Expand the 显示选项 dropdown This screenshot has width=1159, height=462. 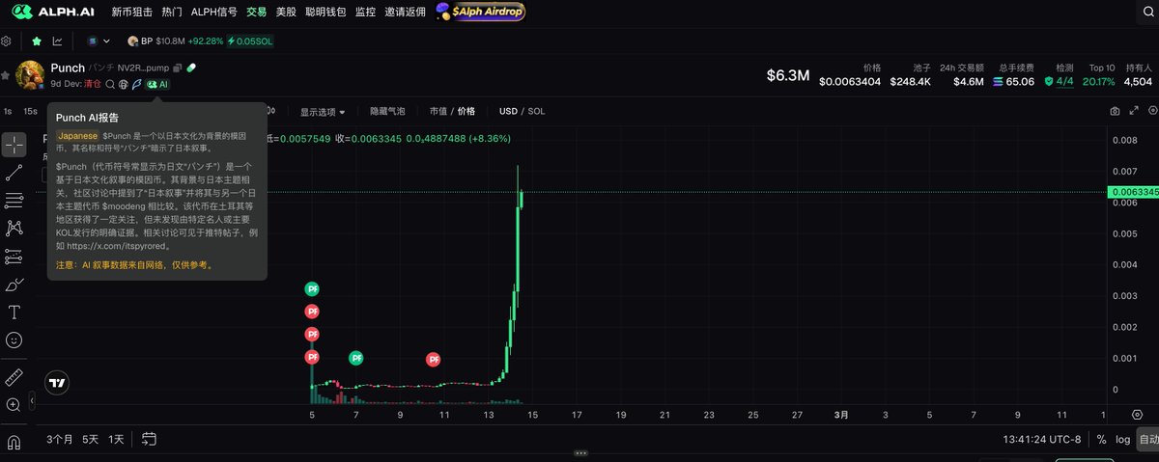click(x=323, y=111)
